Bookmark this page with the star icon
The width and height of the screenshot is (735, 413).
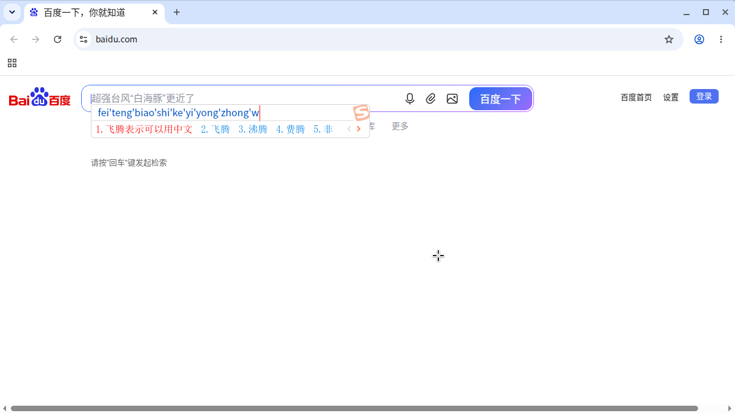tap(669, 39)
